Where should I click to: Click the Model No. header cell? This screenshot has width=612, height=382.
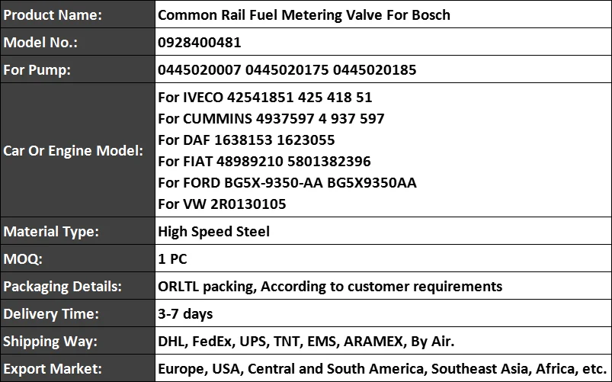click(x=78, y=42)
